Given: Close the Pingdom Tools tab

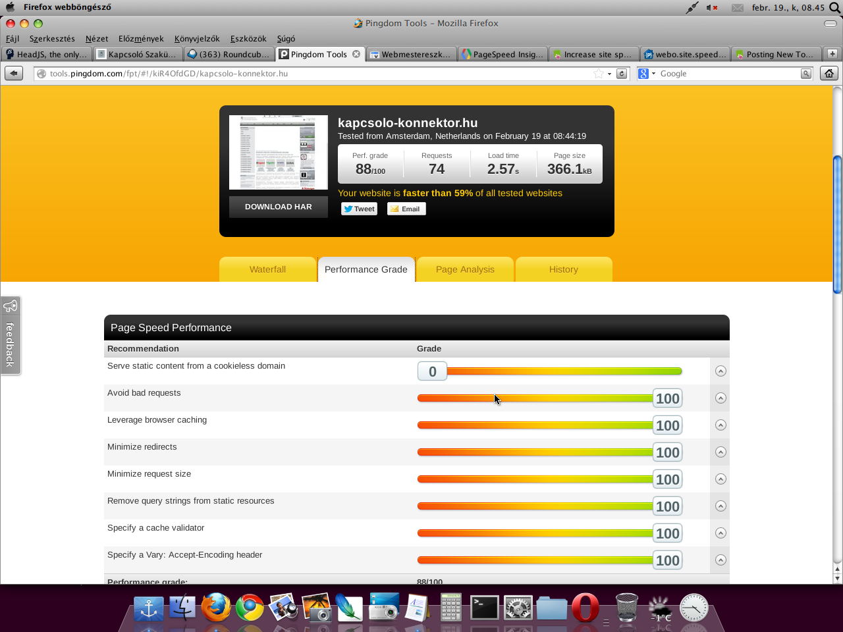Looking at the screenshot, I should pyautogui.click(x=356, y=54).
